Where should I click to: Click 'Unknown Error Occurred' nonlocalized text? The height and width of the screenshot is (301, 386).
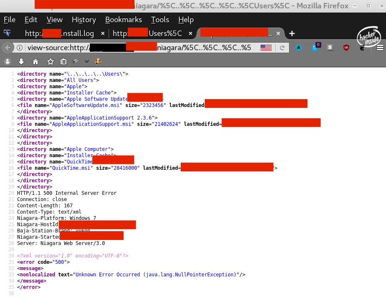click(156, 275)
